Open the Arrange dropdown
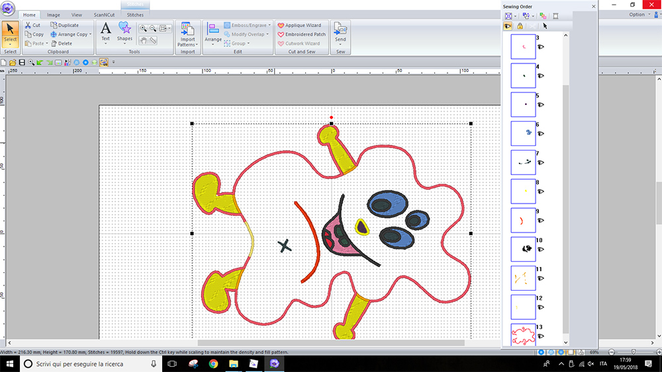 click(x=213, y=44)
